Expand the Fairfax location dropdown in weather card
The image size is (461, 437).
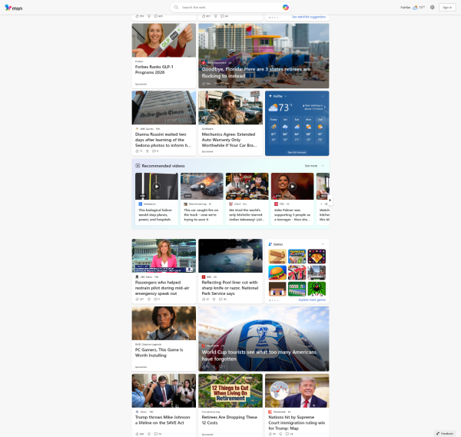tap(286, 96)
